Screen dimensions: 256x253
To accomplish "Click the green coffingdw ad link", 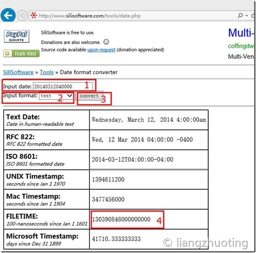I will click(x=241, y=46).
